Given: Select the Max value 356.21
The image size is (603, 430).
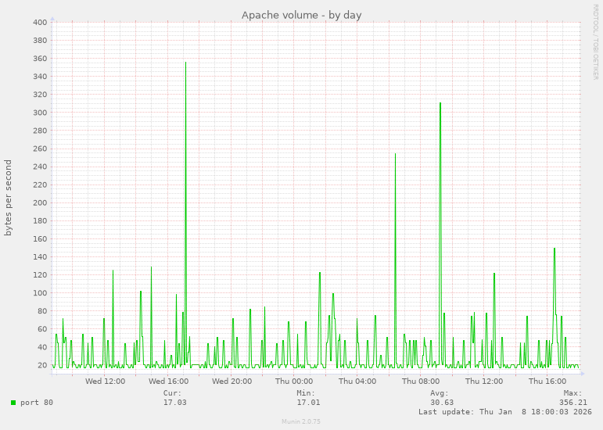Looking at the screenshot, I should 573,403.
